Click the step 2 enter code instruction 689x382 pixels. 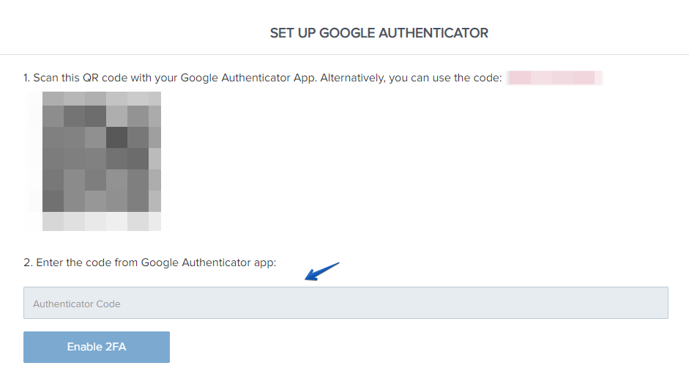(x=150, y=262)
